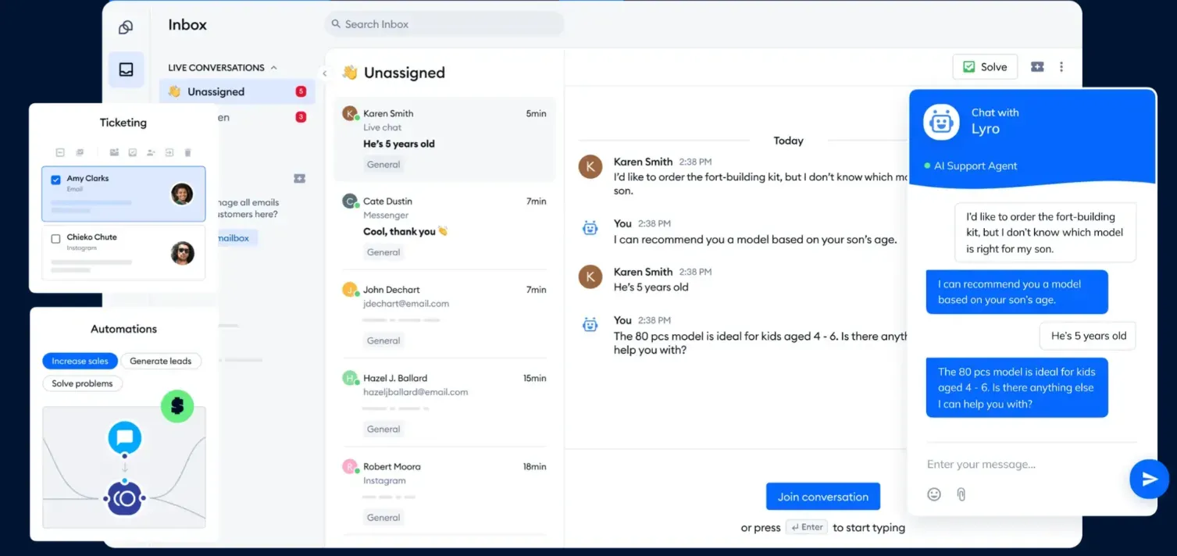Click the Ticketing panel title
The image size is (1177, 556).
coord(123,123)
